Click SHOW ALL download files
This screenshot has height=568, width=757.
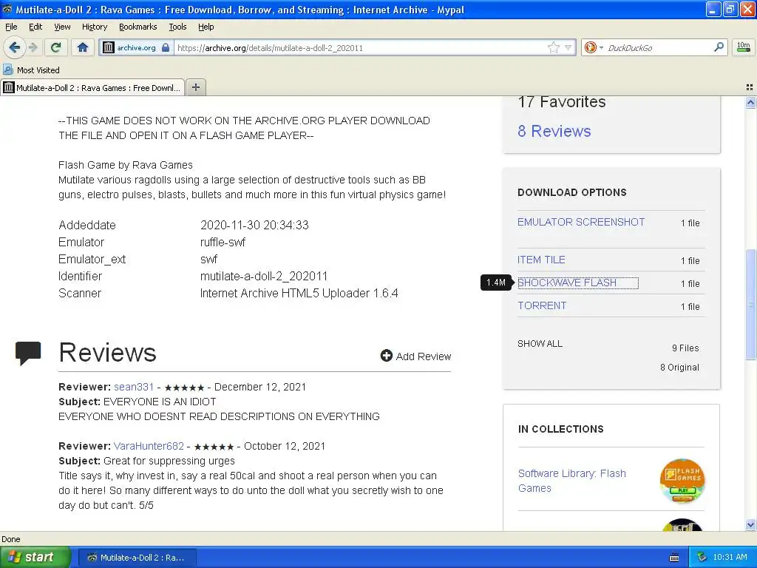point(540,343)
